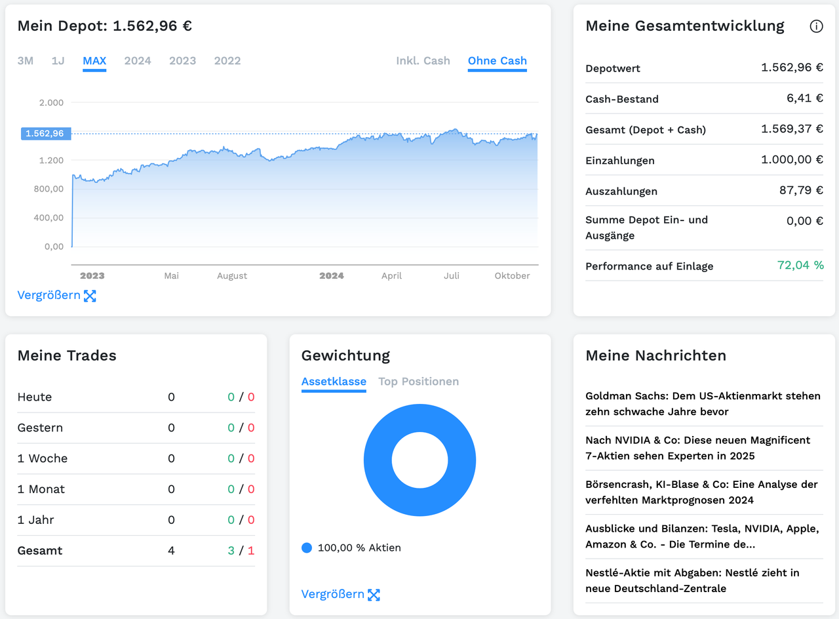Image resolution: width=839 pixels, height=619 pixels.
Task: Switch the chart to the 2024 period
Action: pos(138,60)
